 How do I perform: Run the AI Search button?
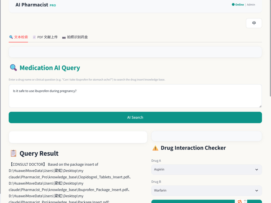pos(135,117)
